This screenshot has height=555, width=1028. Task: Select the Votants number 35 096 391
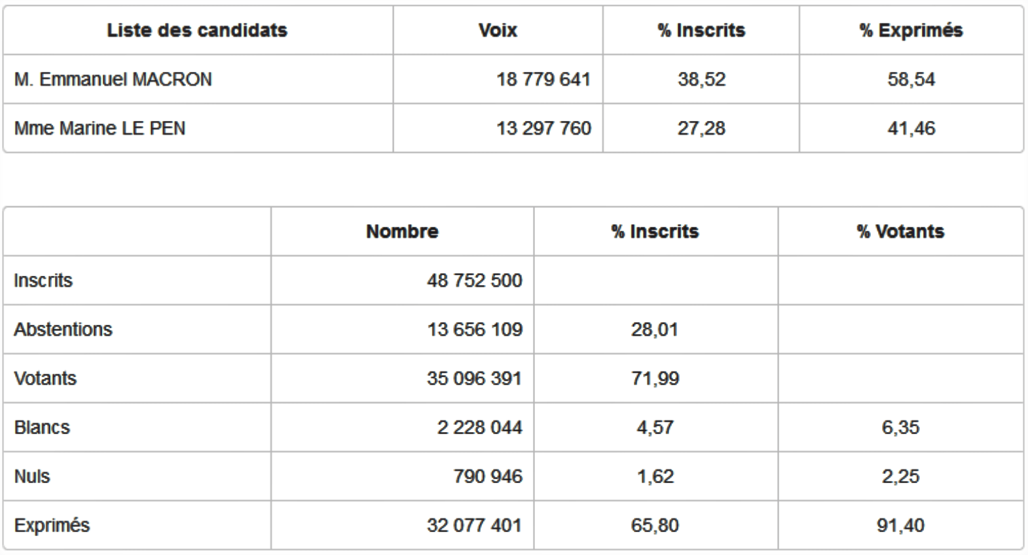click(474, 378)
